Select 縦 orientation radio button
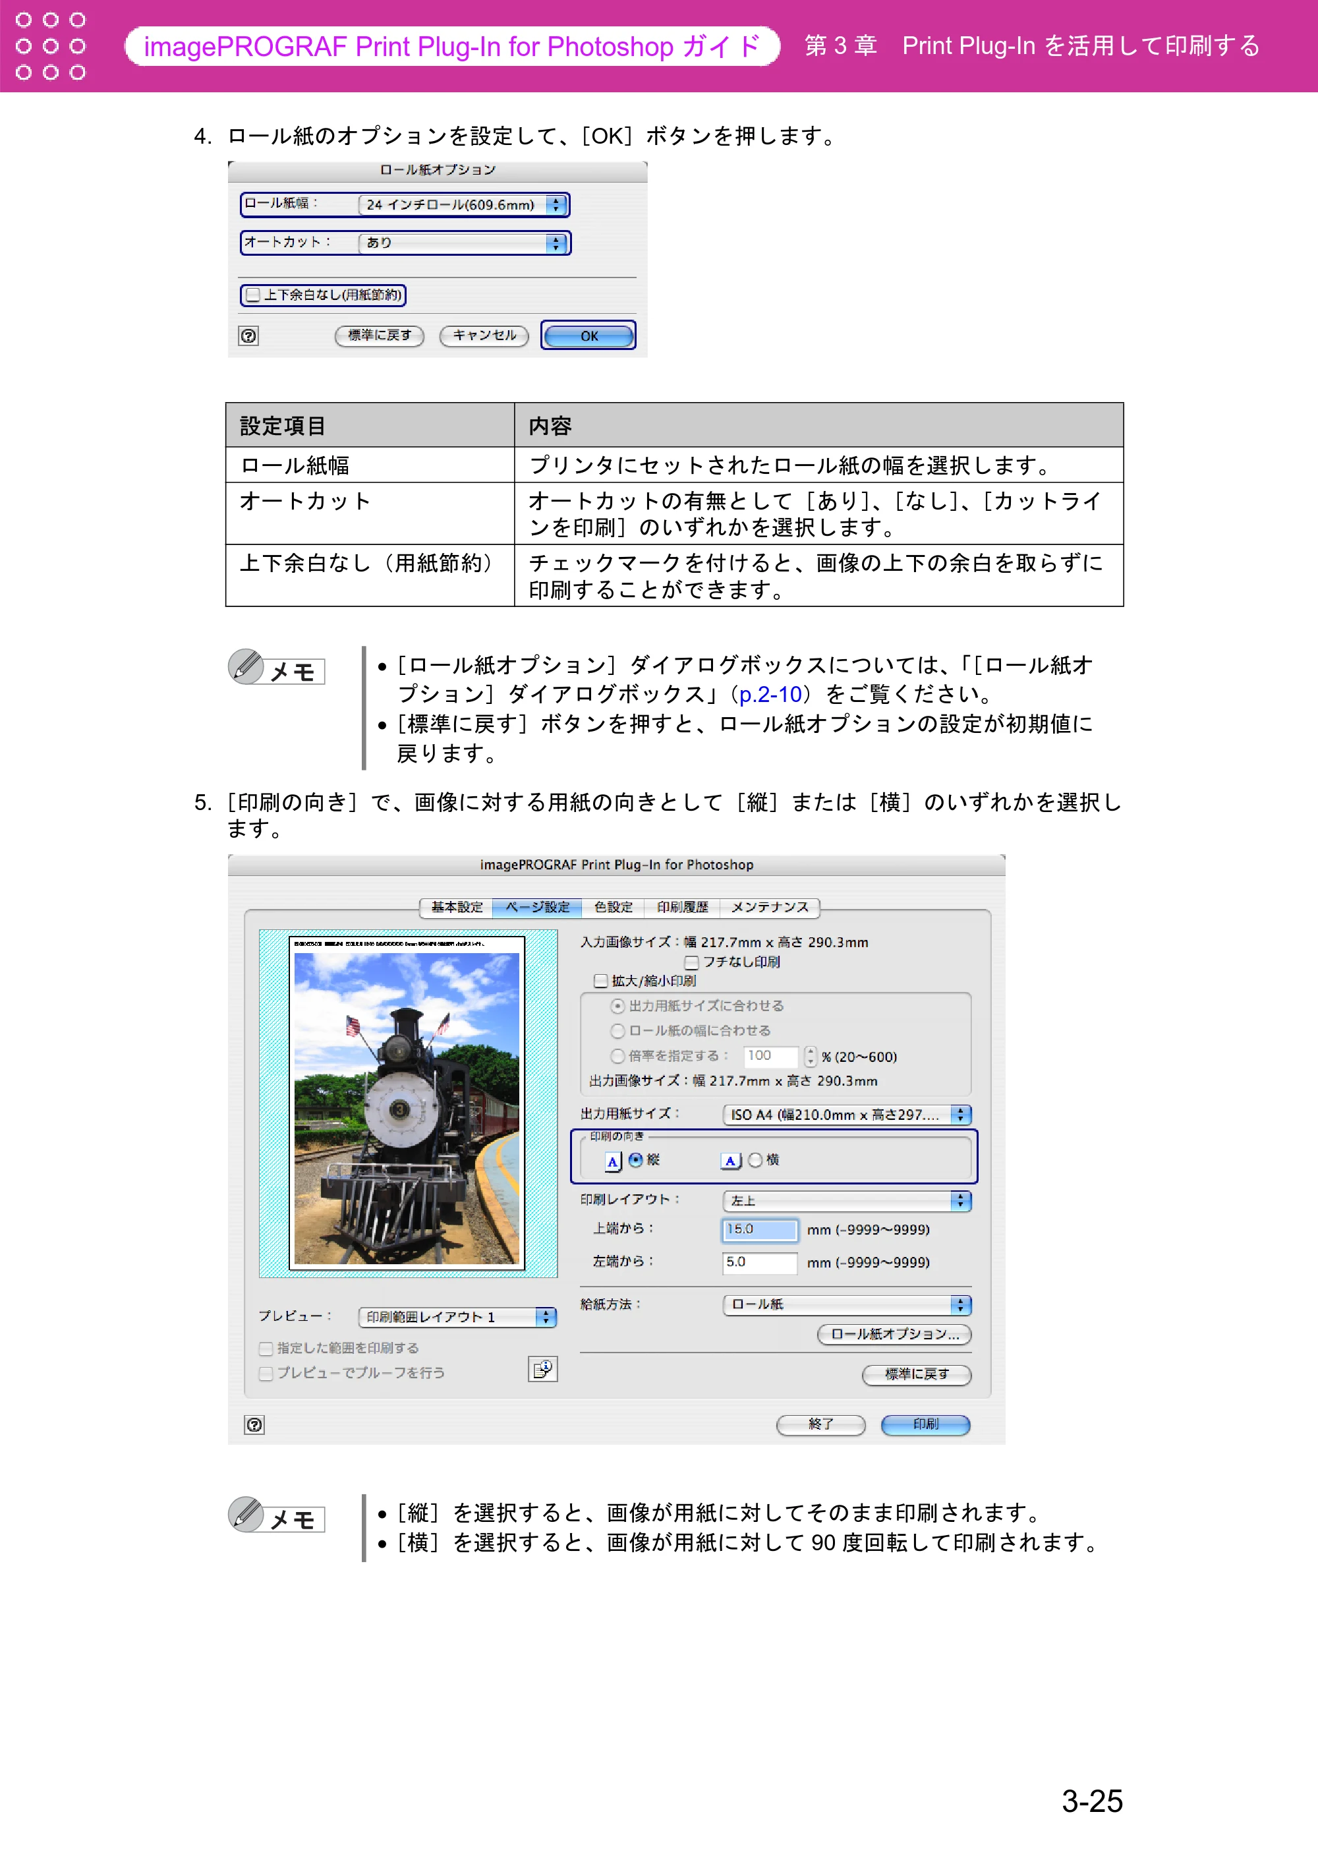Viewport: 1318px width, 1866px height. pos(635,1160)
